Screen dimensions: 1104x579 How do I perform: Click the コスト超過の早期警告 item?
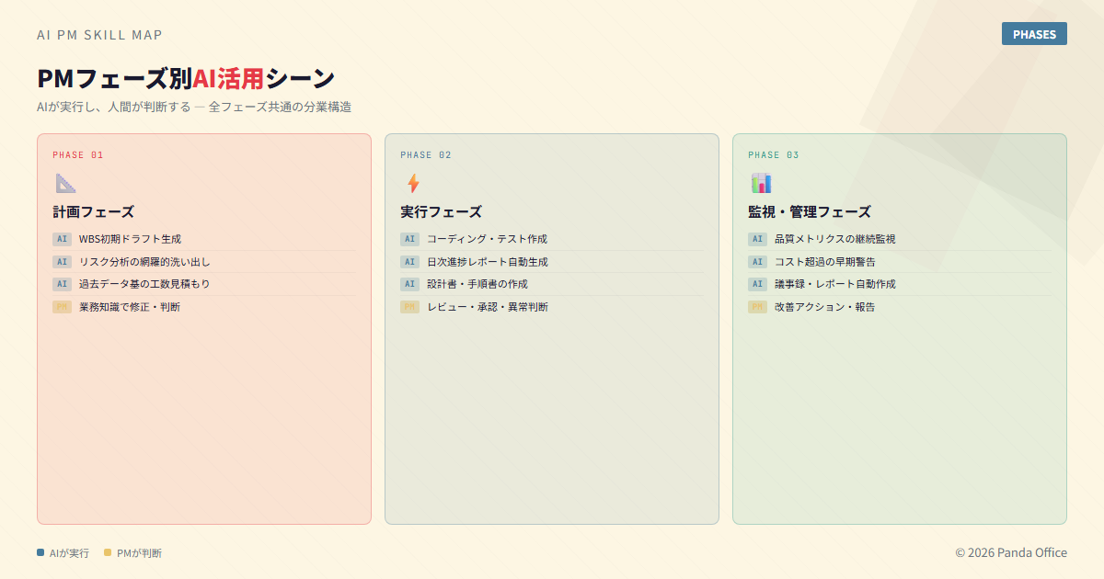pyautogui.click(x=824, y=262)
